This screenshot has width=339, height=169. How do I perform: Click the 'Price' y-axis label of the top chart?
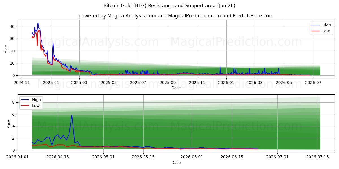[x=6, y=49]
